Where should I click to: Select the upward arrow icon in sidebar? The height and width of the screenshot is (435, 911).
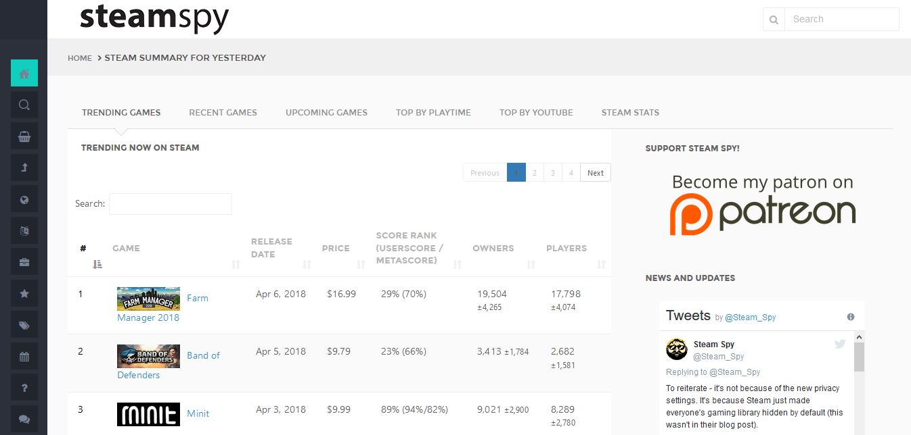tap(24, 168)
